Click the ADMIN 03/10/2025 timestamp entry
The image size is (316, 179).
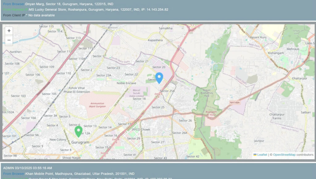[x=27, y=168]
